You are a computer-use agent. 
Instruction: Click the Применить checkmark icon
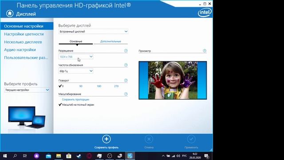[x=191, y=139]
